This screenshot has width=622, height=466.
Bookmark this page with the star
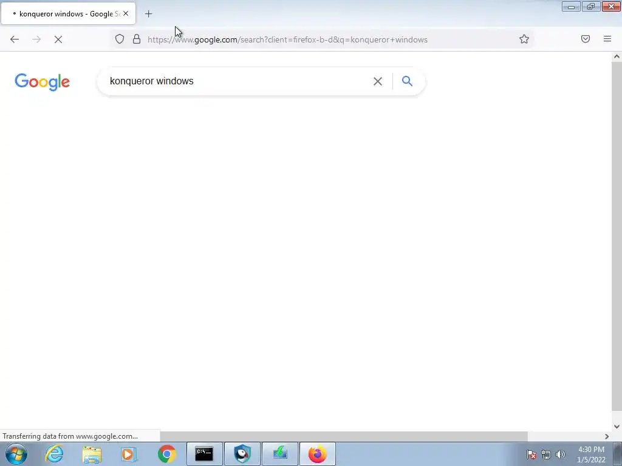524,39
